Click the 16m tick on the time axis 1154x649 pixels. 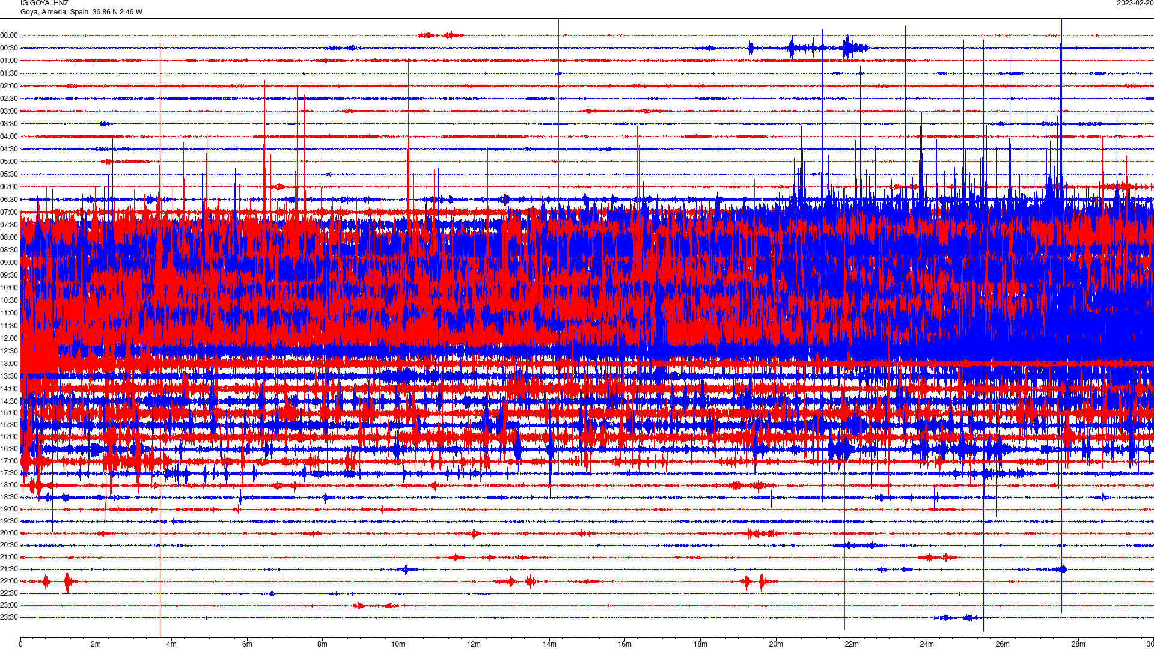coord(625,644)
